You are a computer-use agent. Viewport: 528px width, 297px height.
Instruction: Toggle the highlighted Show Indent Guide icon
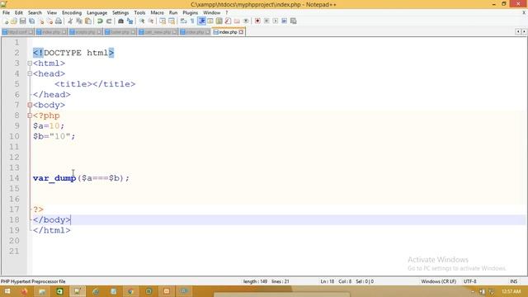[x=201, y=21]
